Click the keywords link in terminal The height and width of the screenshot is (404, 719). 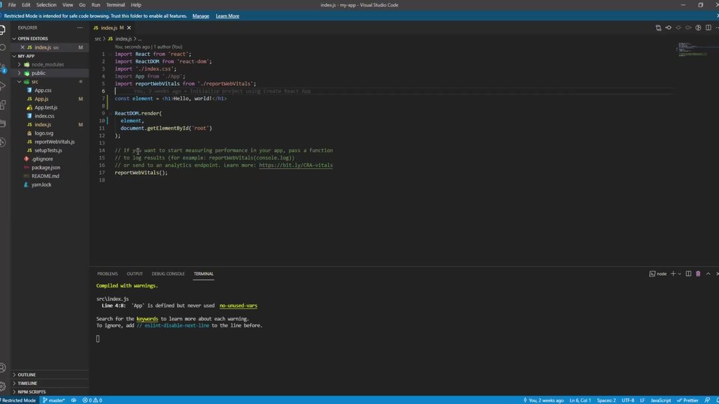point(146,319)
